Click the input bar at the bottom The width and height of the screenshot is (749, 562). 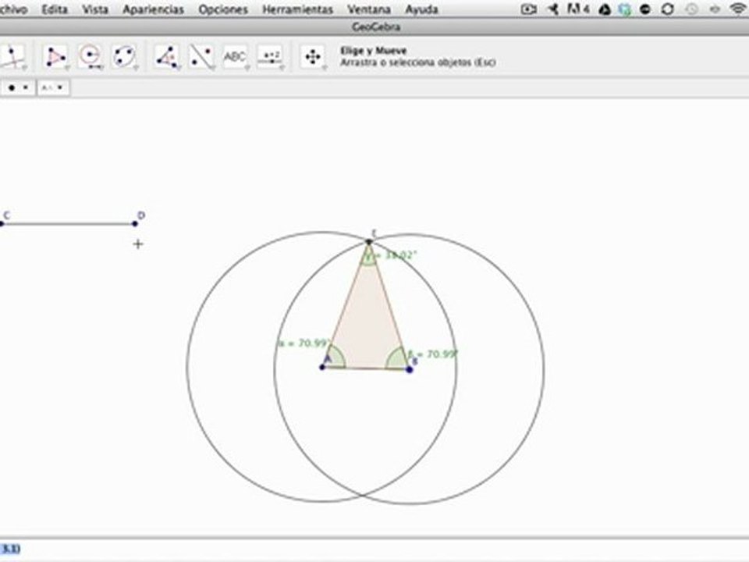[374, 549]
